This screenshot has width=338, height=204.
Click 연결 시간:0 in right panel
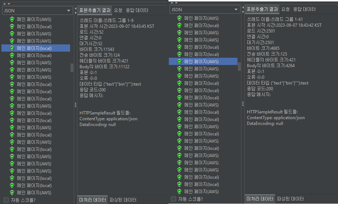pyautogui.click(x=258, y=37)
